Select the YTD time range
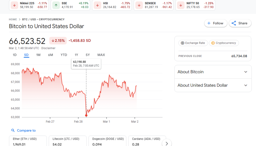The height and width of the screenshot is (146, 256). click(63, 55)
